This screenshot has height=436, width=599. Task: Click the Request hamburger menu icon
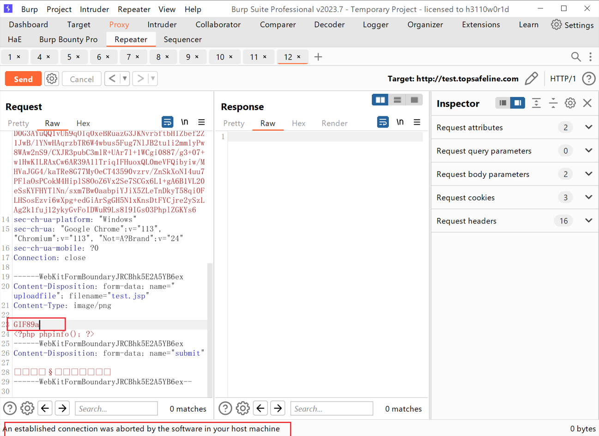coord(201,122)
